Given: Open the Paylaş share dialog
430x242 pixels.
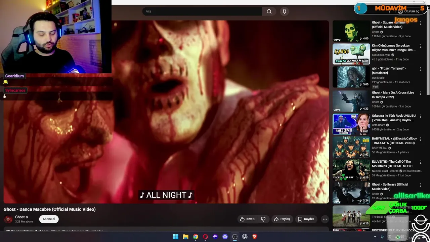Looking at the screenshot, I should pos(282,219).
